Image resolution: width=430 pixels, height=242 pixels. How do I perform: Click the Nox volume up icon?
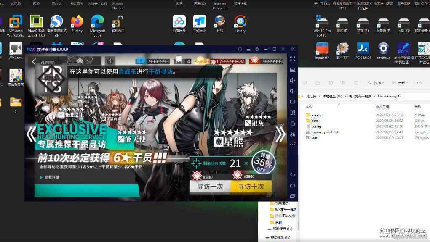click(293, 80)
